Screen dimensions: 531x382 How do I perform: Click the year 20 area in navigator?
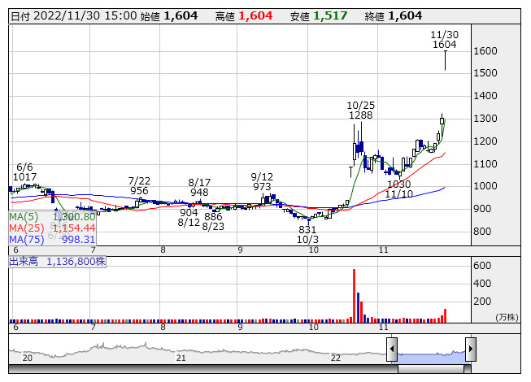tap(27, 358)
